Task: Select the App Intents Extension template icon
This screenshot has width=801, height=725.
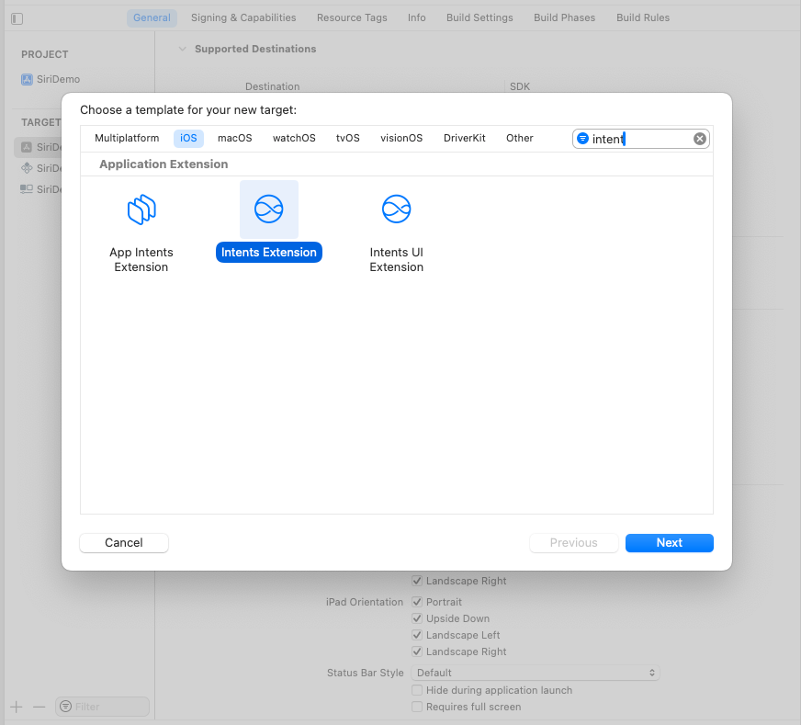Action: [141, 209]
